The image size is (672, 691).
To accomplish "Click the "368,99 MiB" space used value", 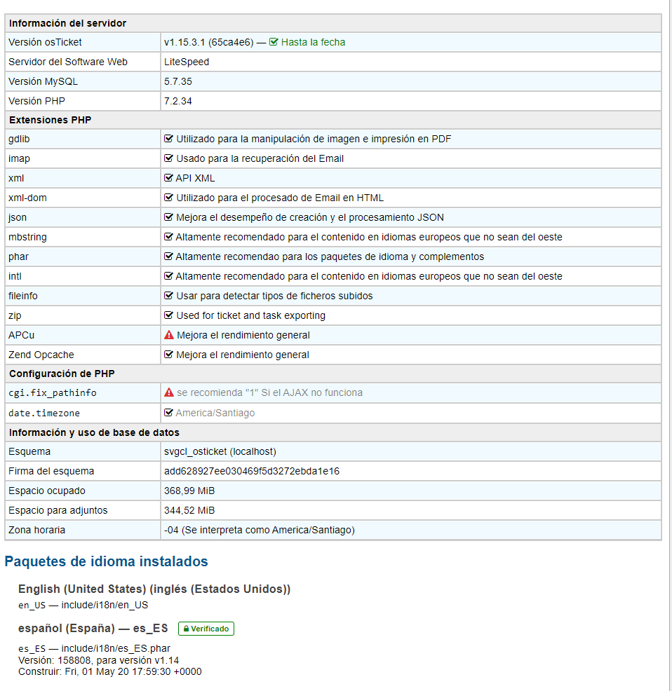I will click(189, 491).
